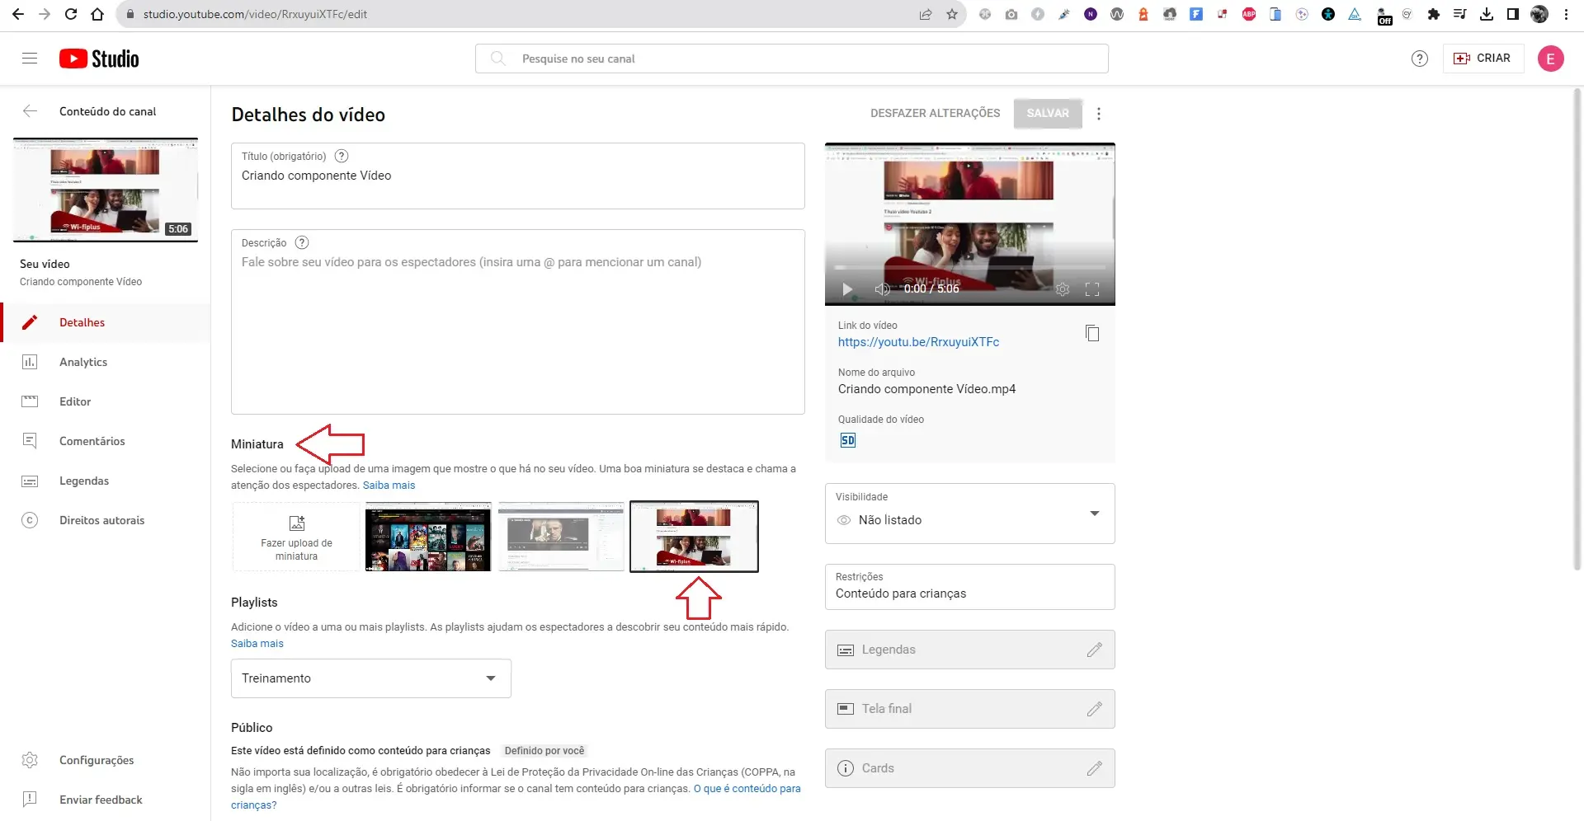This screenshot has width=1584, height=821.
Task: Open the account avatar E
Action: tap(1550, 59)
